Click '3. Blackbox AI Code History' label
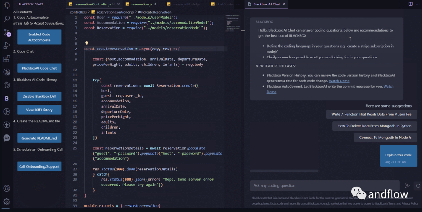This screenshot has width=422, height=212. point(35,80)
